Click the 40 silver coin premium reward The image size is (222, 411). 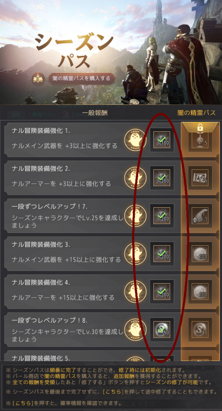click(200, 330)
